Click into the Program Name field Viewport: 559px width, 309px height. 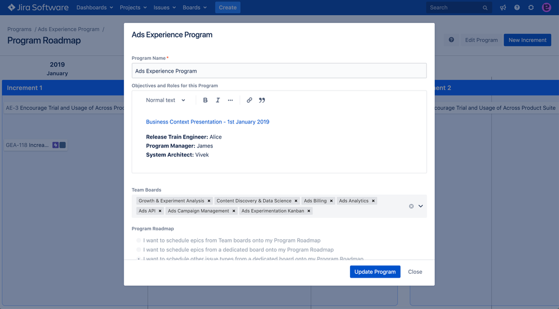pyautogui.click(x=279, y=71)
